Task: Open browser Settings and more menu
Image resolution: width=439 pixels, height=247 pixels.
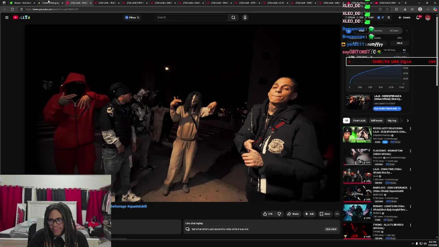Action: coord(428,9)
